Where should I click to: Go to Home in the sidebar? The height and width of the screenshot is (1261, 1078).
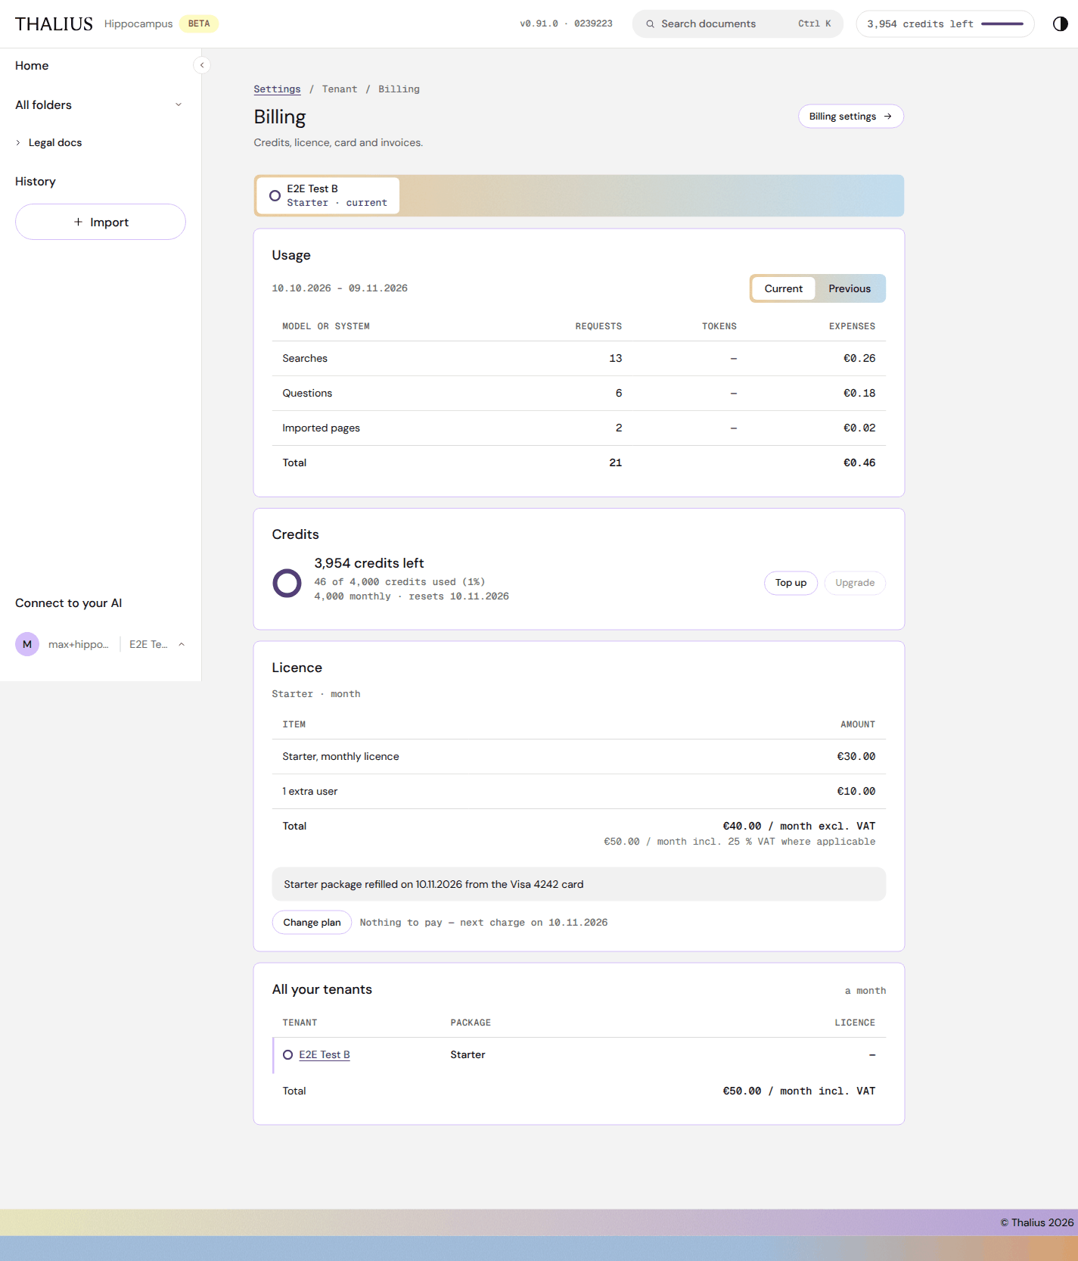[x=32, y=66]
